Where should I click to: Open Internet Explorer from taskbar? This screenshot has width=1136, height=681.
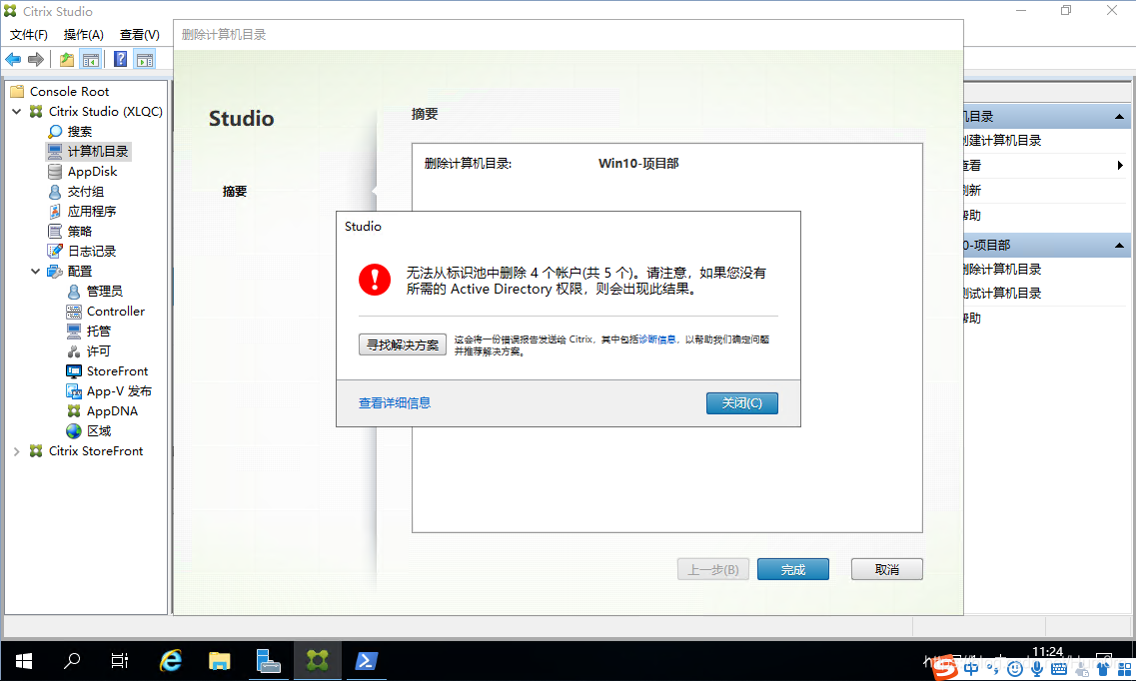coord(171,660)
